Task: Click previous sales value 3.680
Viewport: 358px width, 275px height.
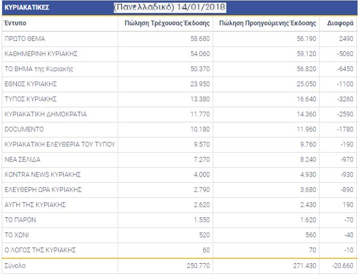Action: click(x=308, y=189)
